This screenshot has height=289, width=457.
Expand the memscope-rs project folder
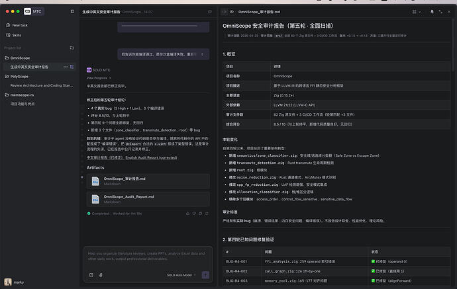point(19,95)
